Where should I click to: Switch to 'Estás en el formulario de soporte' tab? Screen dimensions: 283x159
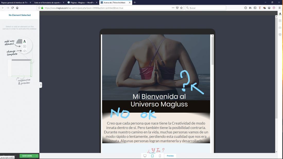[x=48, y=3]
